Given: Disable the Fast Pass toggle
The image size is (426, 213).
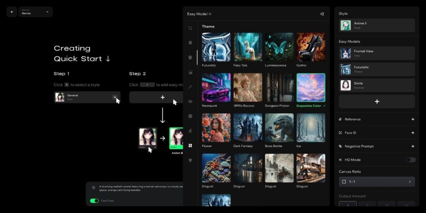Looking at the screenshot, I should (x=94, y=201).
